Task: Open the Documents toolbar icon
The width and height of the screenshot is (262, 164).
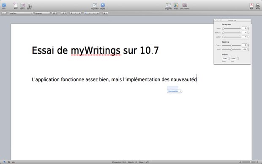Action: [185, 6]
